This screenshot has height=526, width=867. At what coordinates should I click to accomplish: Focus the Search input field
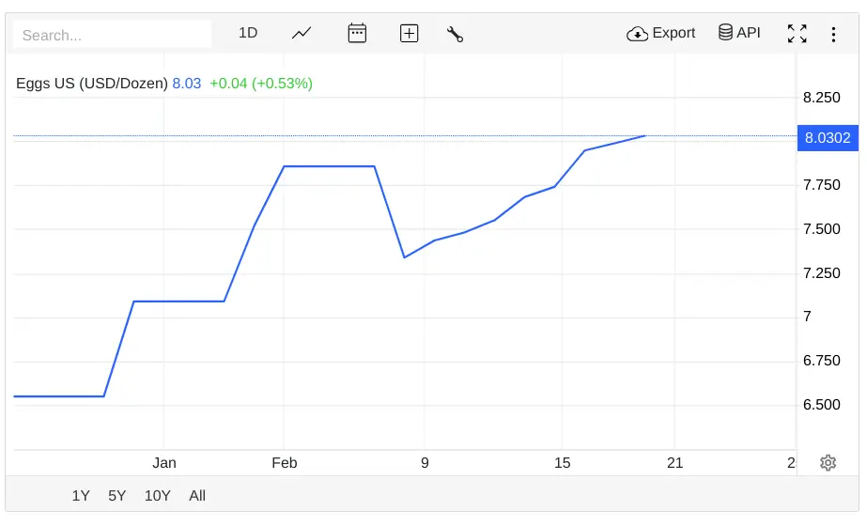(x=112, y=35)
